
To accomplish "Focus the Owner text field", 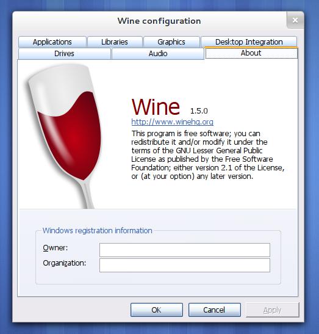I will (185, 250).
